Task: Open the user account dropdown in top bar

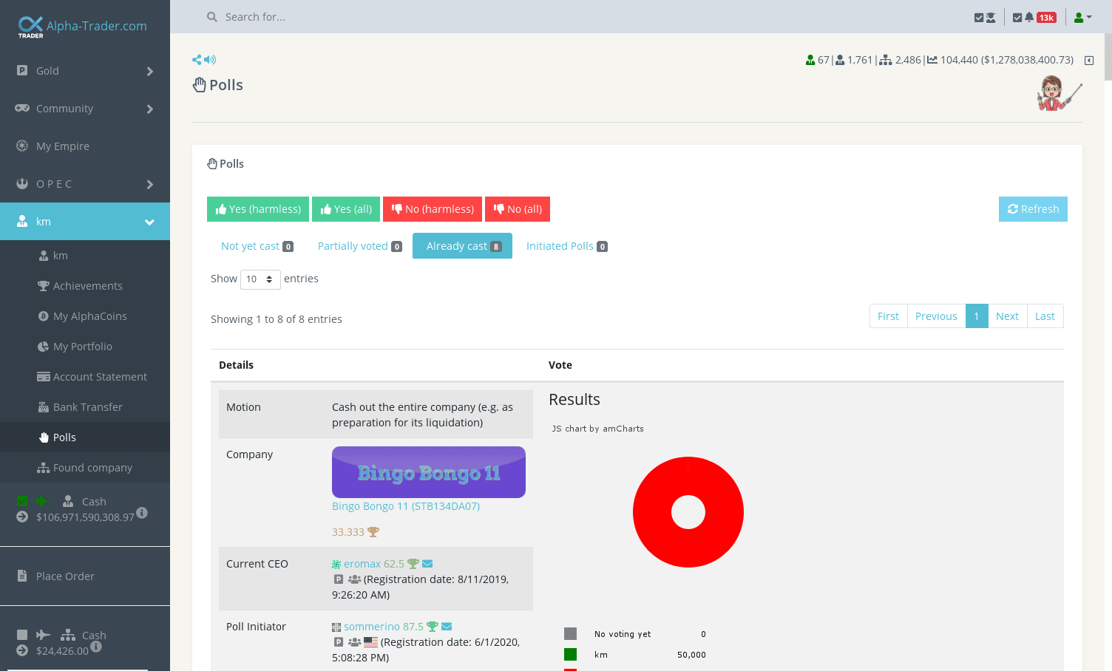Action: coord(1082,18)
